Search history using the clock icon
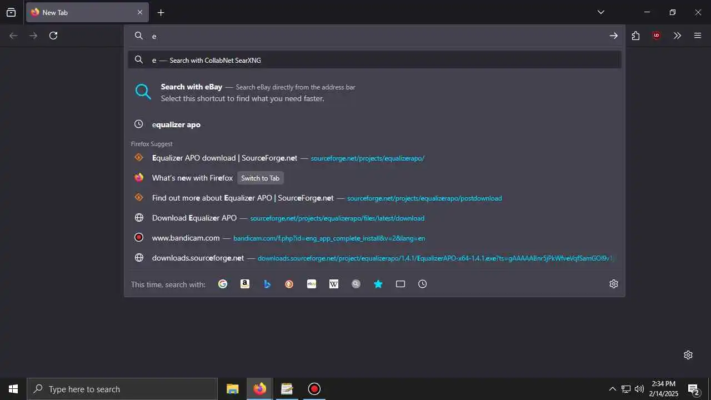 point(423,284)
